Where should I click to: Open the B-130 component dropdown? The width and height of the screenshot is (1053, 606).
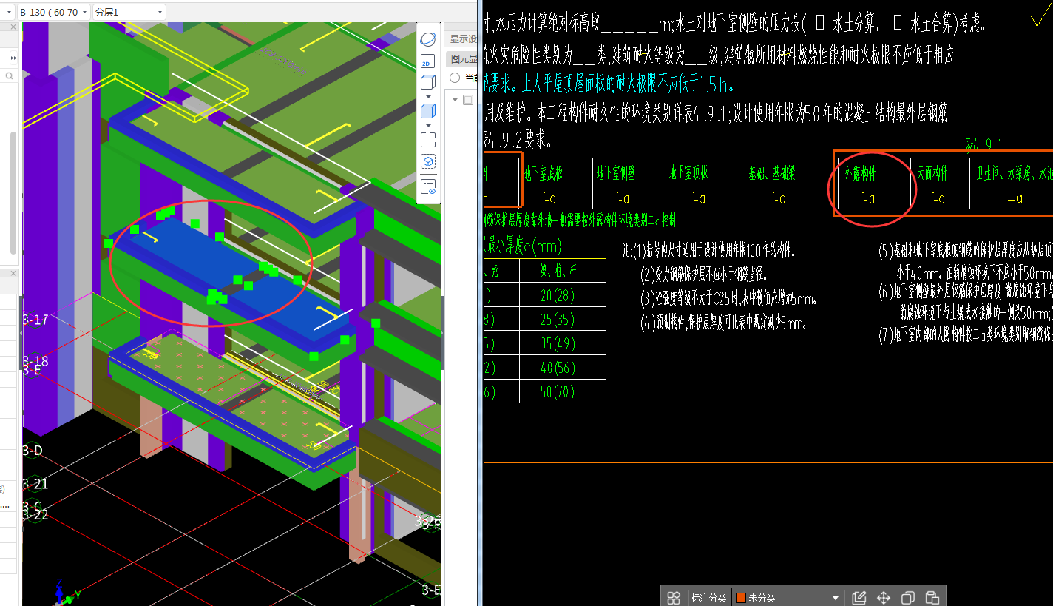pos(53,13)
